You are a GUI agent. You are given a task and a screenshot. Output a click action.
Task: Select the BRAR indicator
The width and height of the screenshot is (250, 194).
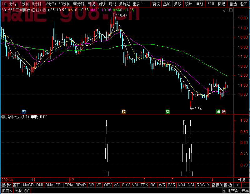click(x=81, y=185)
